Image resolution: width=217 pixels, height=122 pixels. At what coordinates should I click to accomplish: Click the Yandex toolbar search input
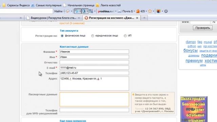[x=26, y=11]
